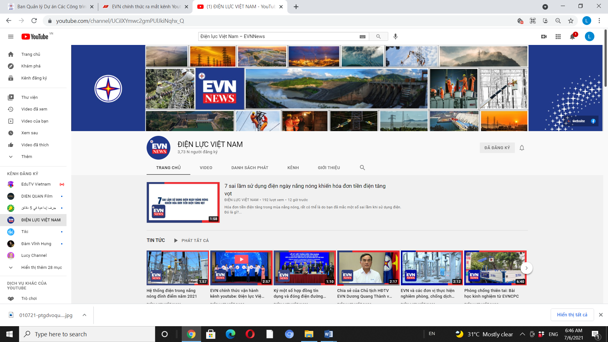
Task: Open the YouTube apps grid icon
Action: [x=558, y=37]
